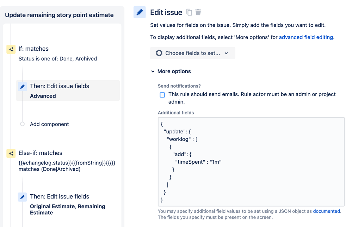Select Then: Edit issue fields Original Estimate step
This screenshot has width=352, height=227.
point(68,204)
